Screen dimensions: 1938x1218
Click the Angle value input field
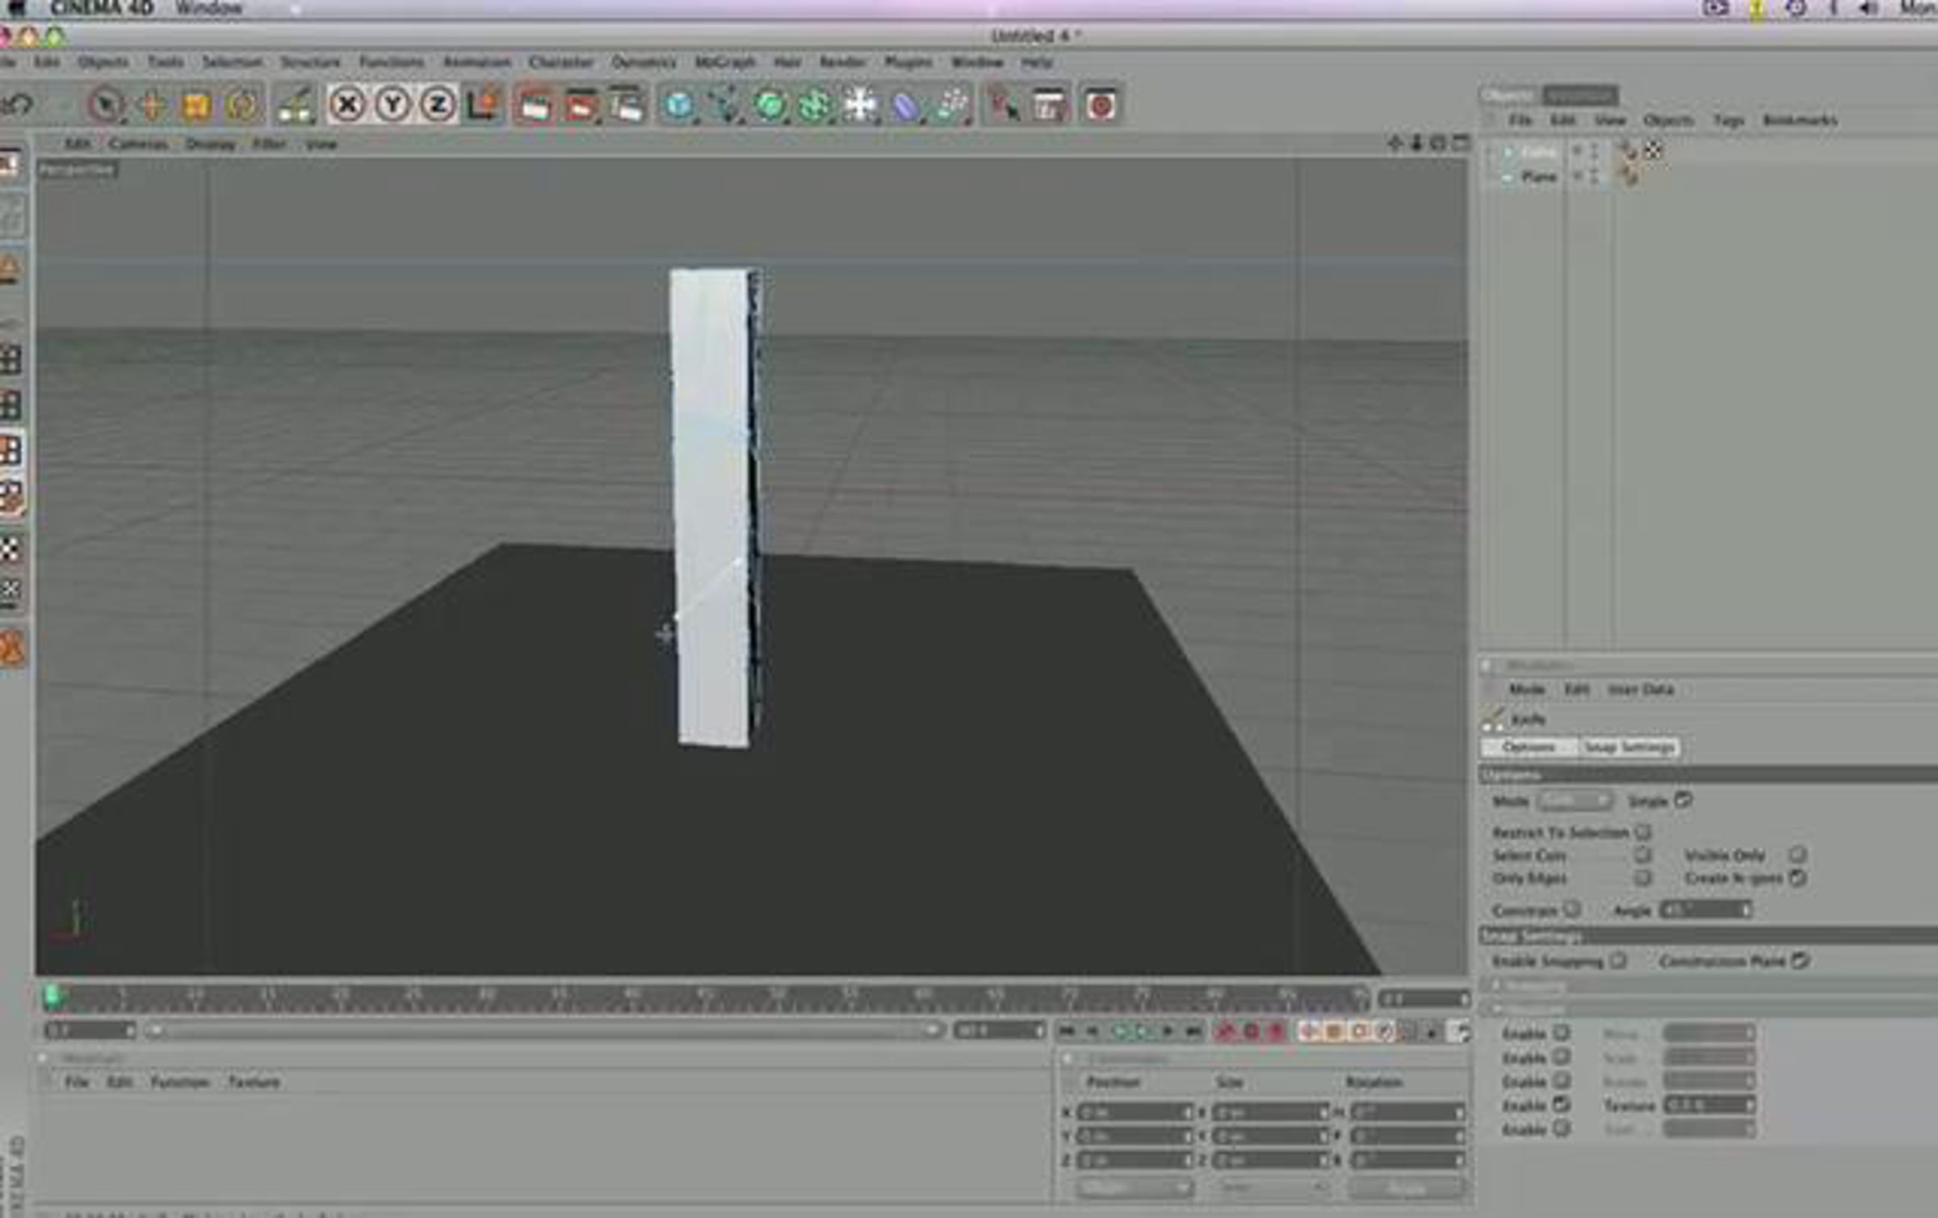[x=1705, y=910]
